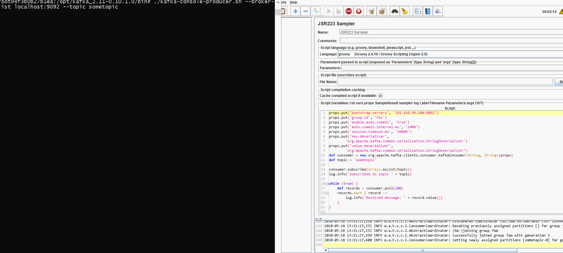Click the Collapse All minus icon

(x=306, y=11)
